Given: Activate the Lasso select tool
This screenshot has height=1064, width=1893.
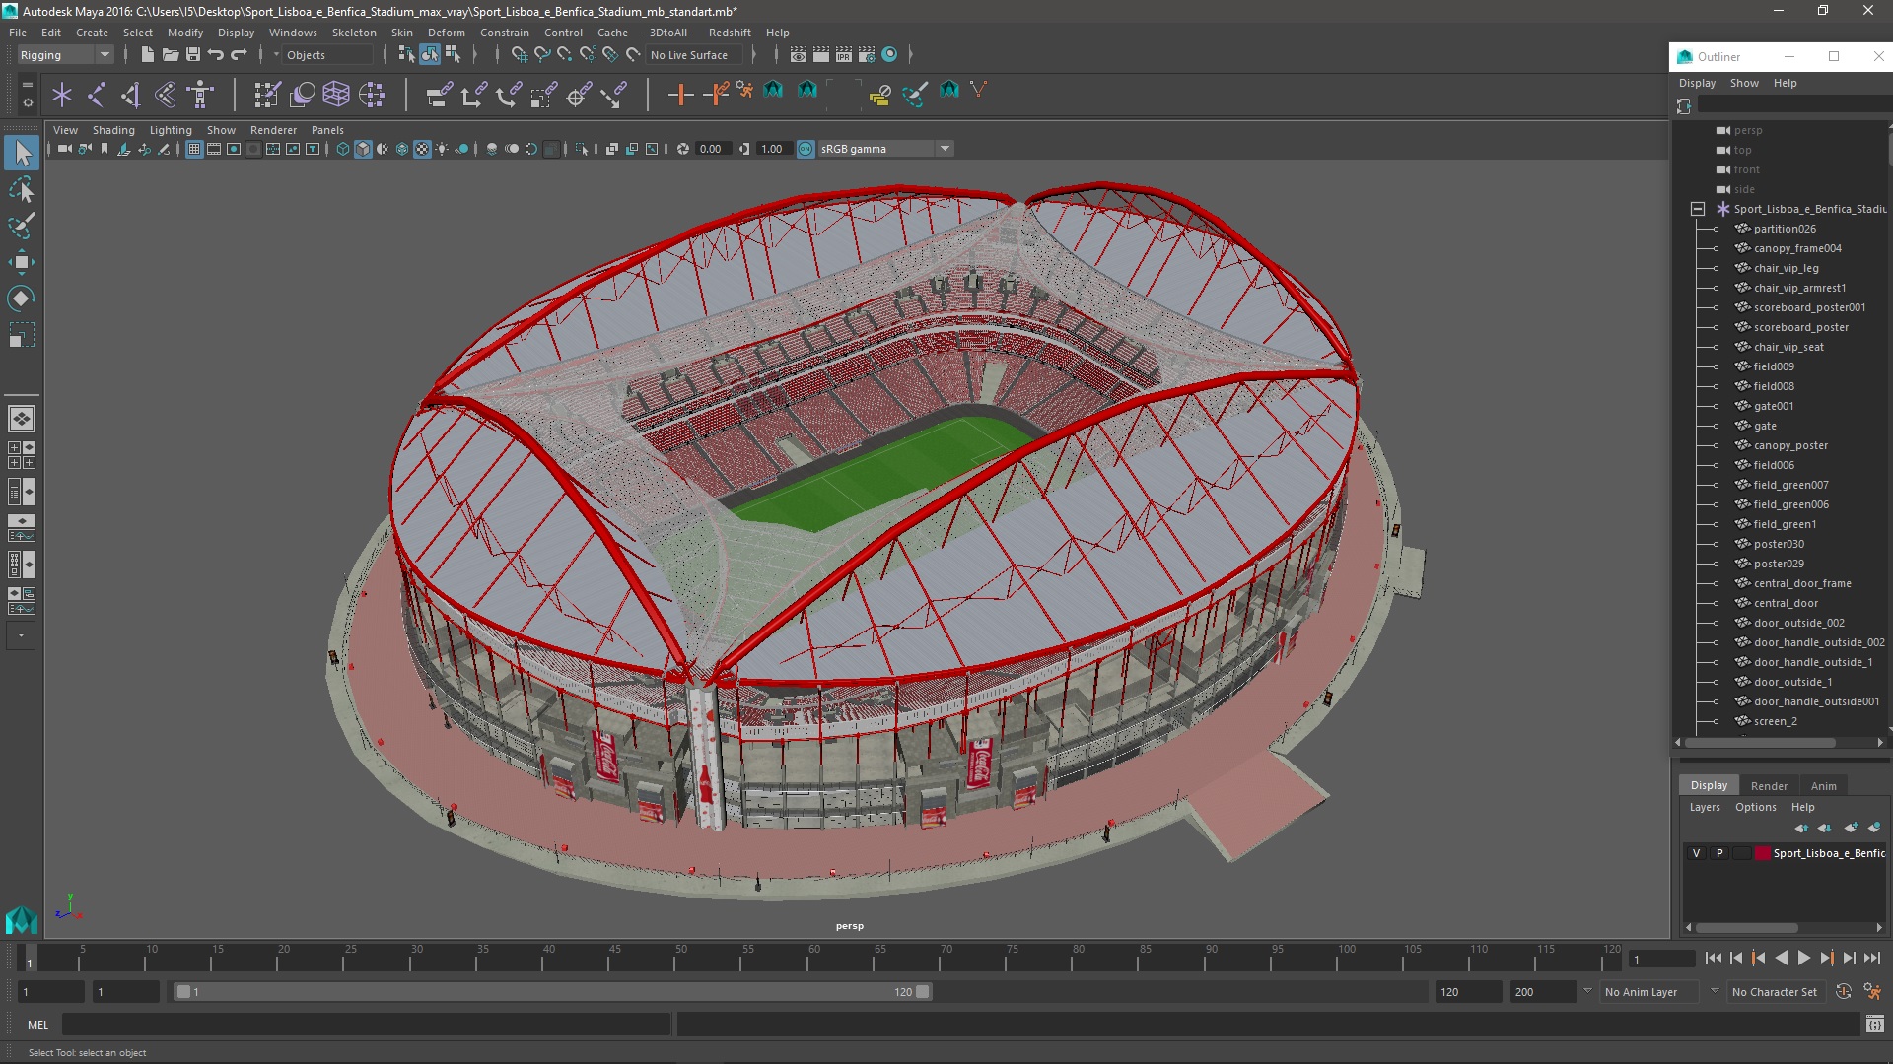Looking at the screenshot, I should (x=22, y=189).
